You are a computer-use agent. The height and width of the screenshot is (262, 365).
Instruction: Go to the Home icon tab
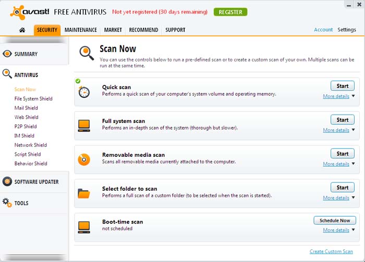click(22, 30)
